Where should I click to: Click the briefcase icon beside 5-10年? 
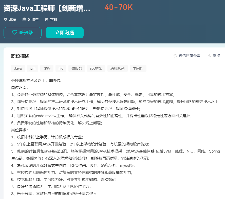[24, 19]
